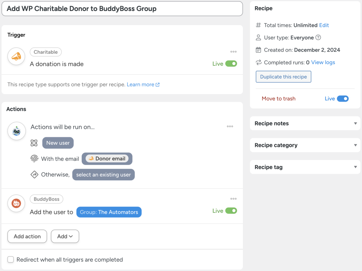Click the Created on calendar icon
This screenshot has height=271, width=362.
coord(258,50)
